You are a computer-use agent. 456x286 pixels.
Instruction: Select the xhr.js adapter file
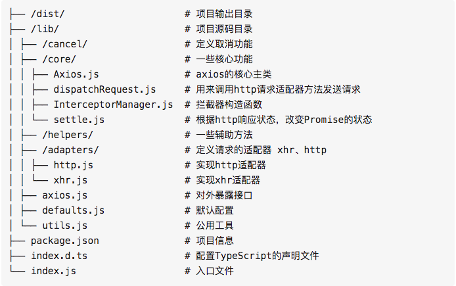pos(70,180)
